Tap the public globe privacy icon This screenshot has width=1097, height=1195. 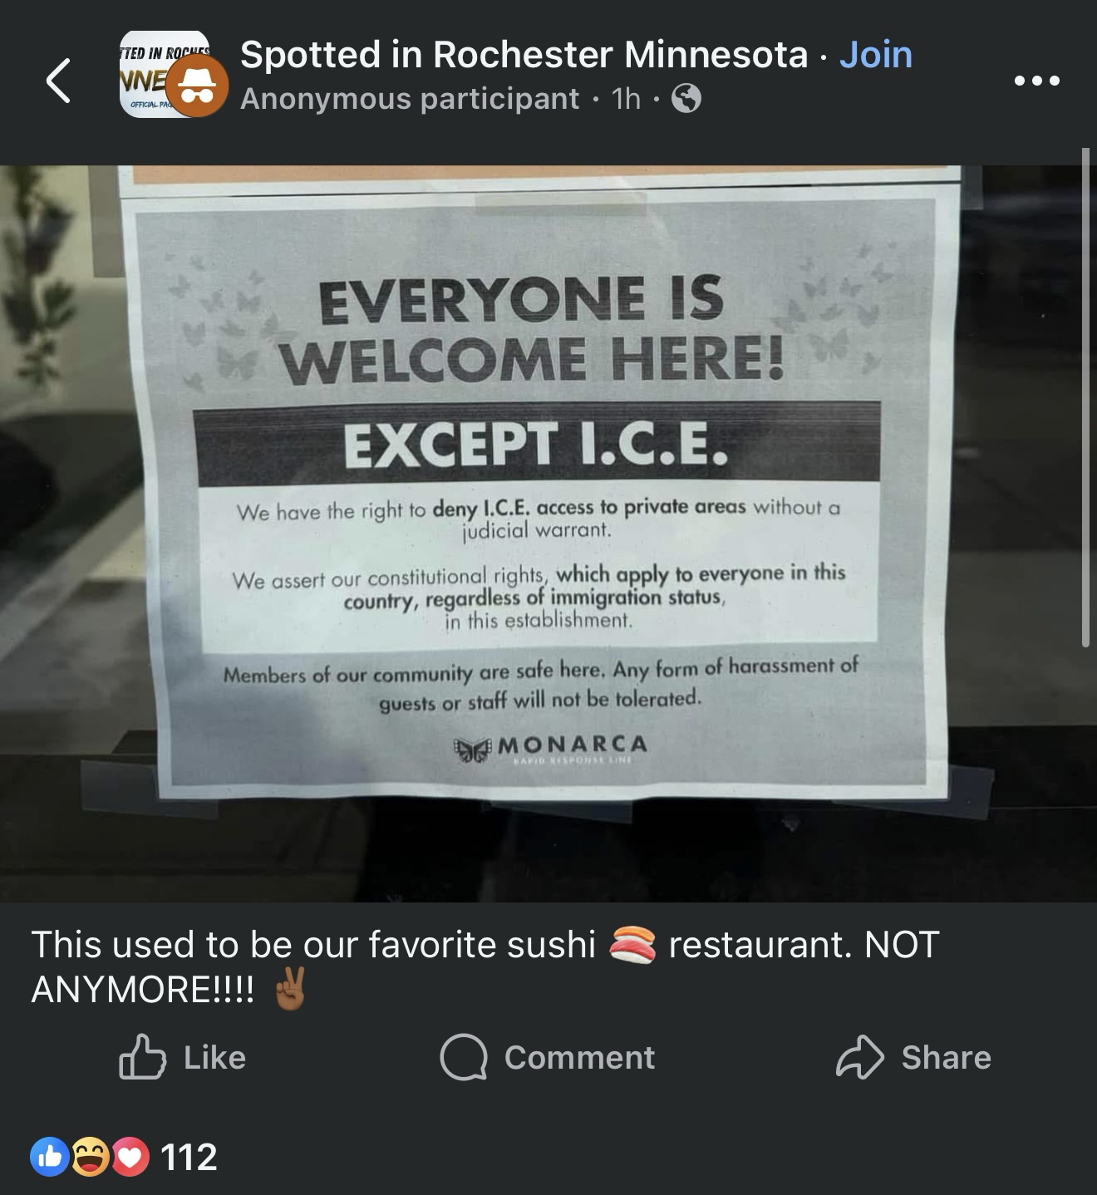click(686, 100)
